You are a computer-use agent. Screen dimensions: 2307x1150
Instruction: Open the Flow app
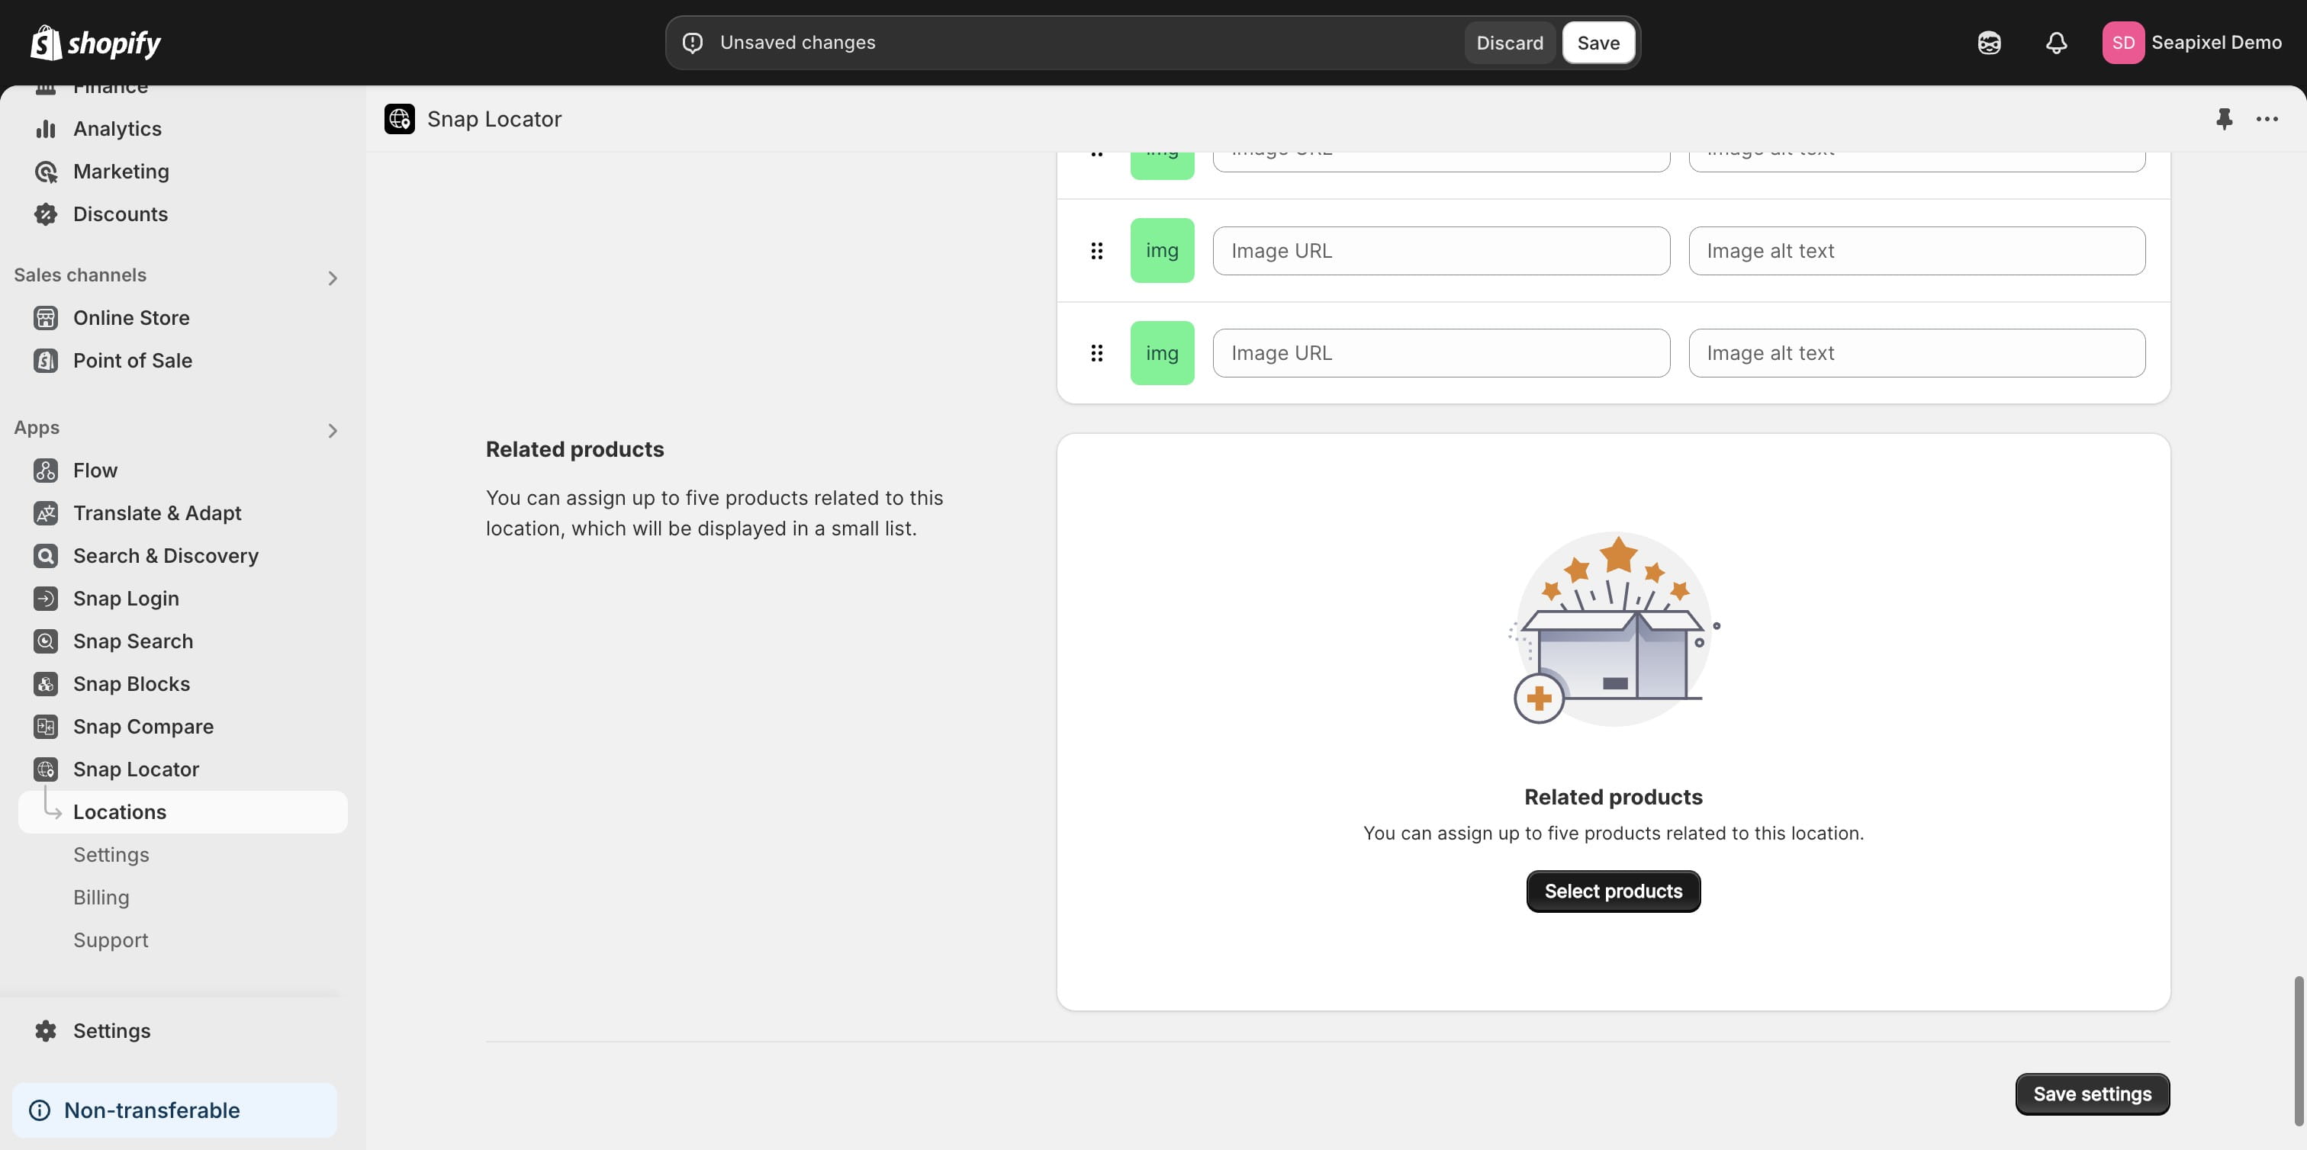95,470
